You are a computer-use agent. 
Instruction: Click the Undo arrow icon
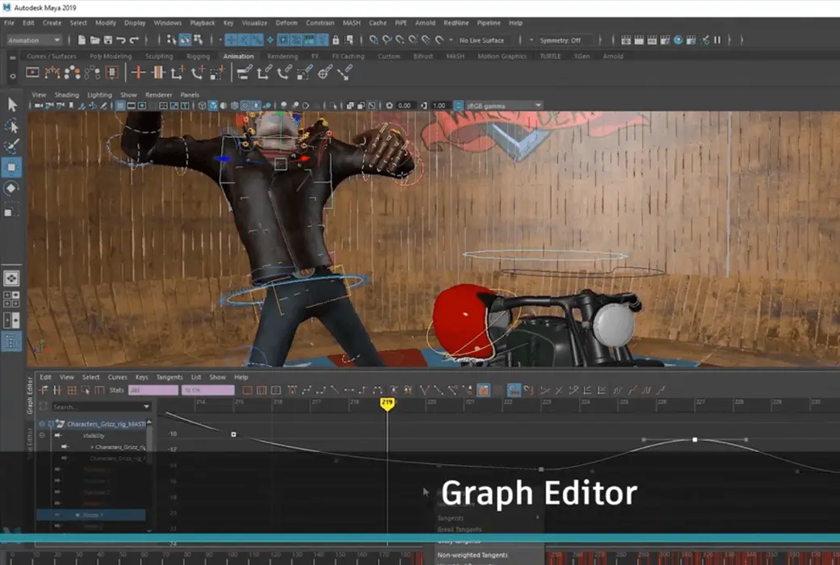tap(120, 40)
